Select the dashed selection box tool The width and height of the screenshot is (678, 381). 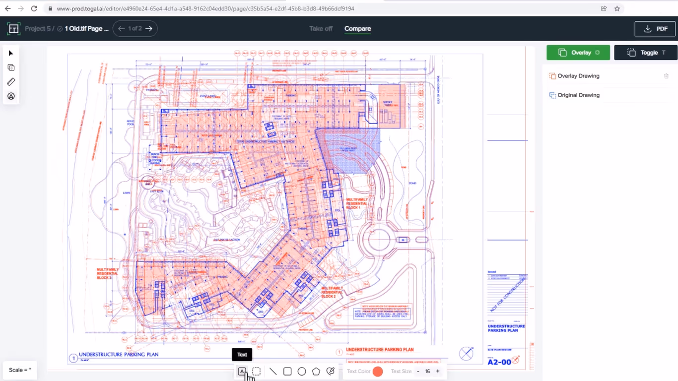pos(257,371)
